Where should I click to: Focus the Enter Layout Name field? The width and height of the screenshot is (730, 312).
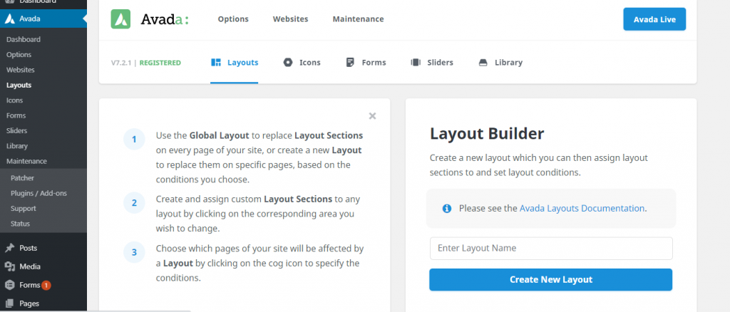(x=551, y=249)
